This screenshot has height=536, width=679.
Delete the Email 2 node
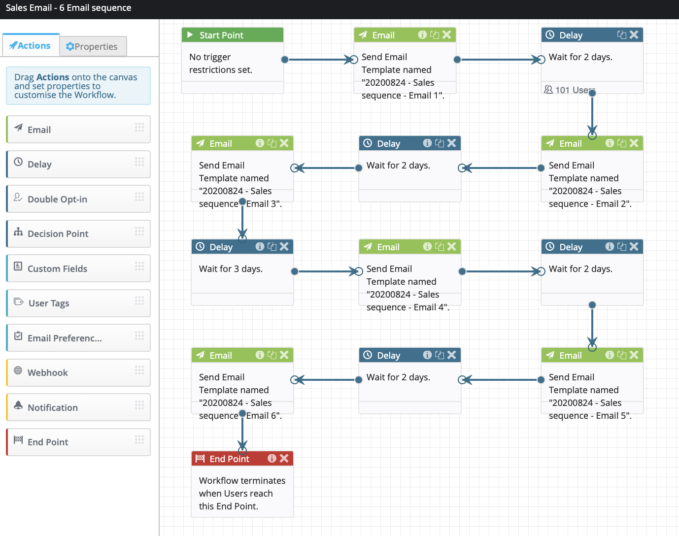coord(634,143)
